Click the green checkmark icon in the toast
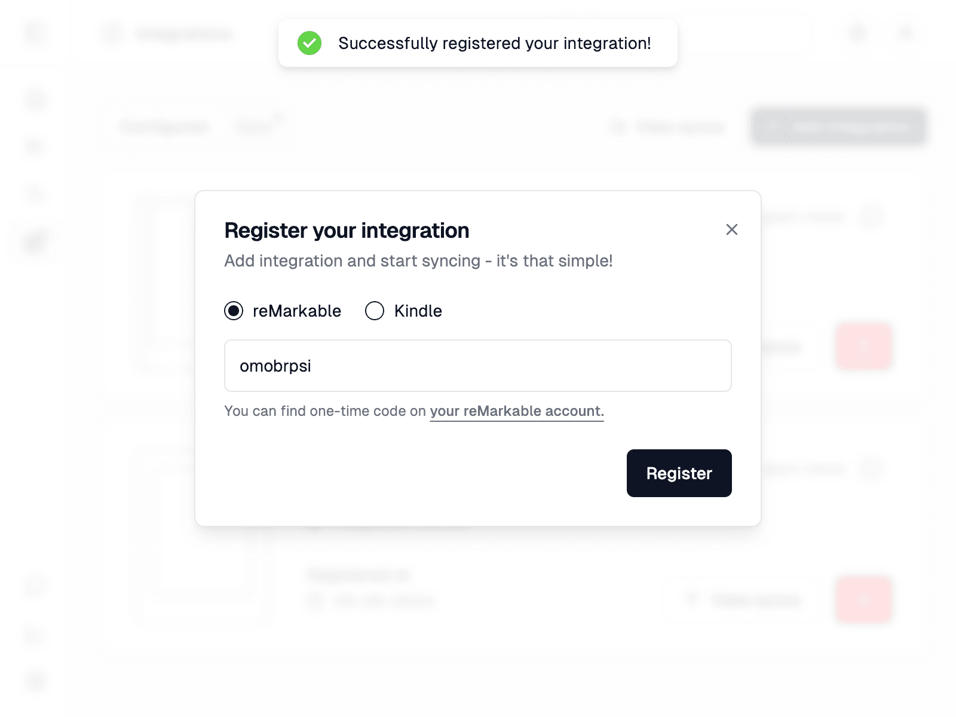This screenshot has width=956, height=717. (310, 43)
